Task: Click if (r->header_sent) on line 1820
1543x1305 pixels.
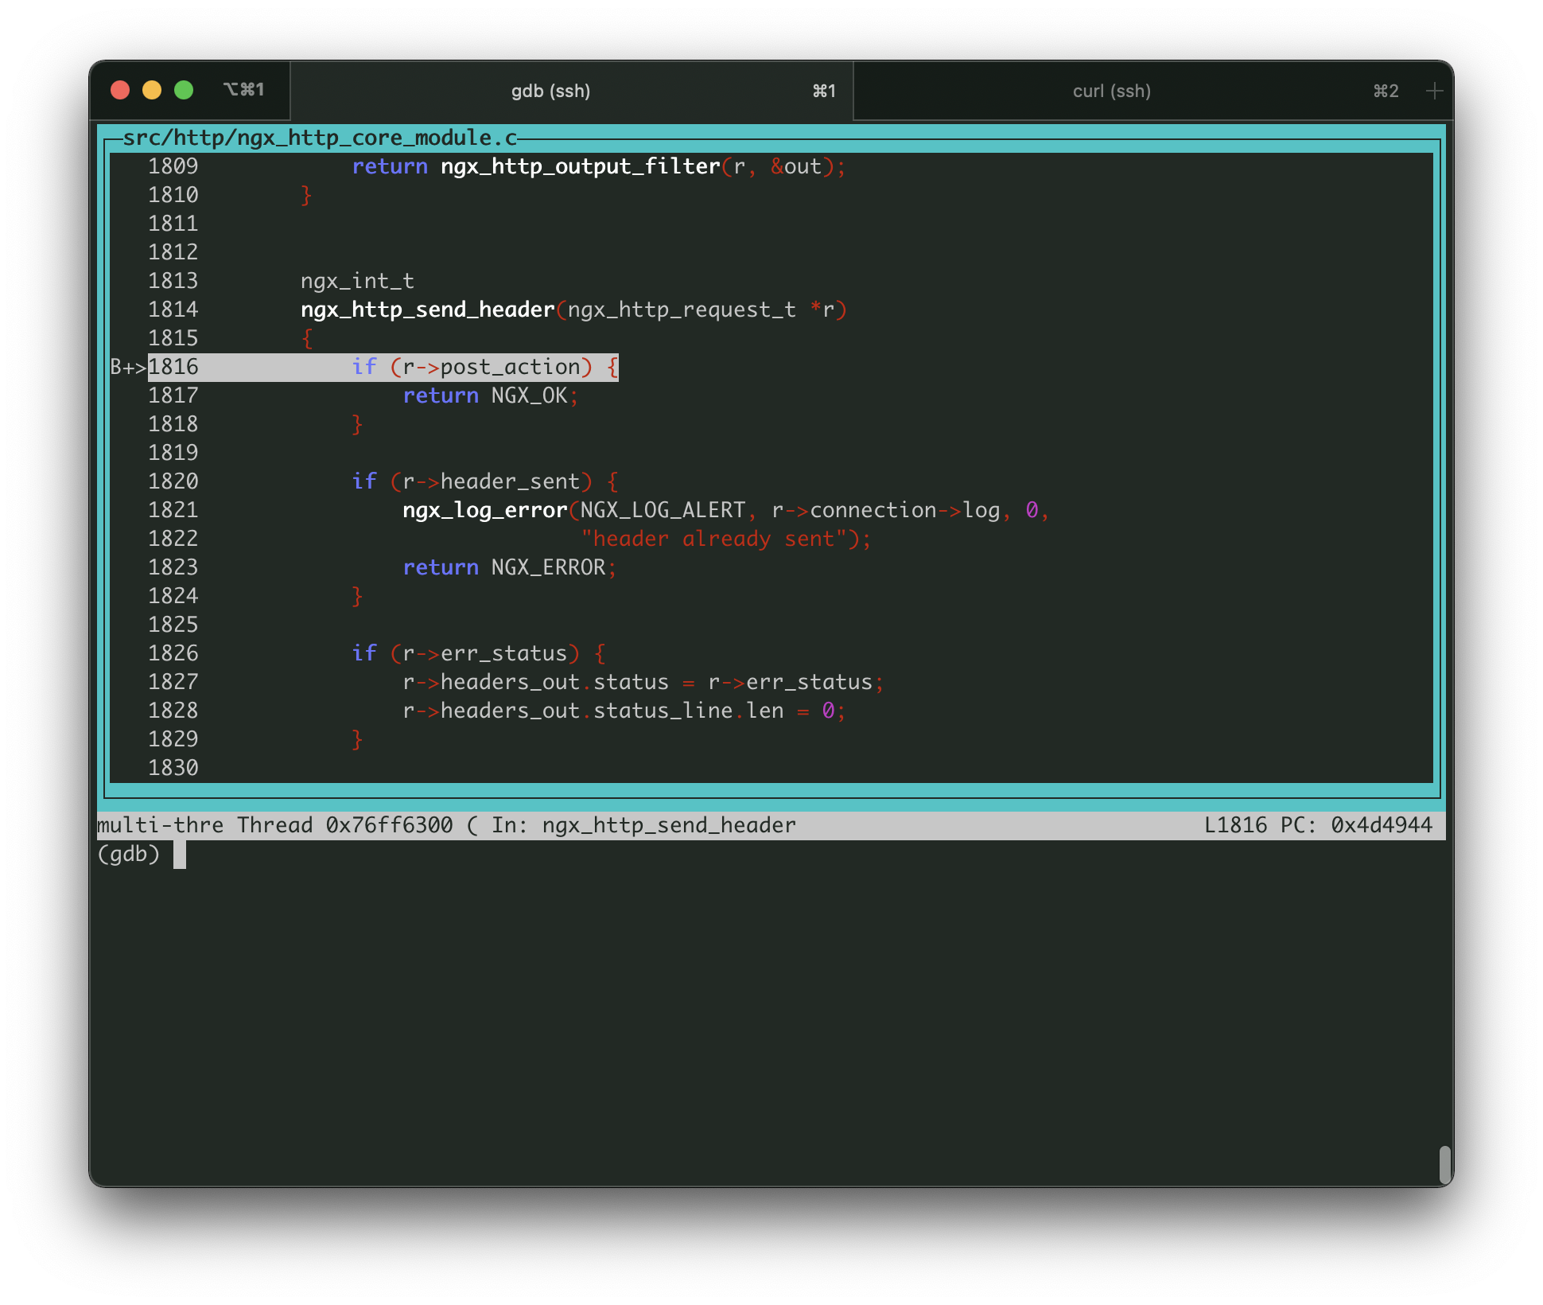Action: tap(485, 481)
